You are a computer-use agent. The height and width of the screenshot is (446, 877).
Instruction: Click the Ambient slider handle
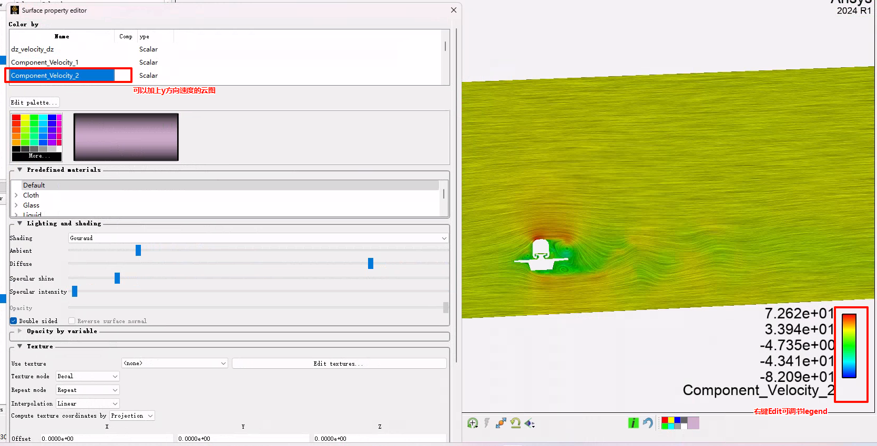[x=138, y=251]
